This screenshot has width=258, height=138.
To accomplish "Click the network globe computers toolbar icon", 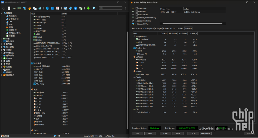I will tap(71, 8).
